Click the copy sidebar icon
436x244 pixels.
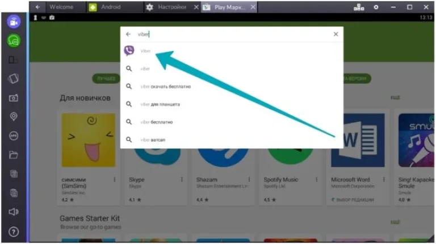(14, 174)
